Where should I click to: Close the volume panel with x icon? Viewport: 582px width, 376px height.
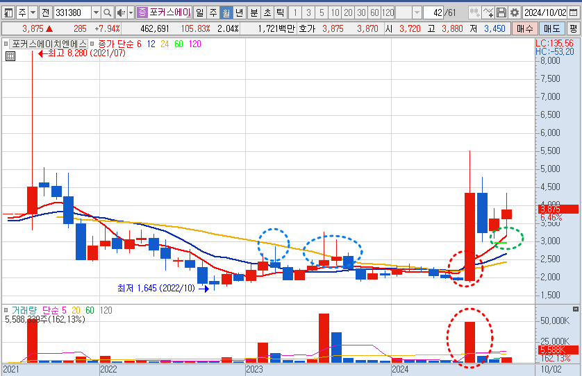click(x=576, y=309)
